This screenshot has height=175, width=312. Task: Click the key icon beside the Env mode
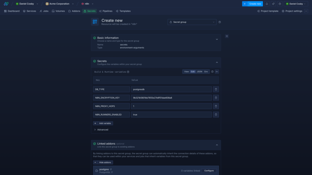(217, 72)
